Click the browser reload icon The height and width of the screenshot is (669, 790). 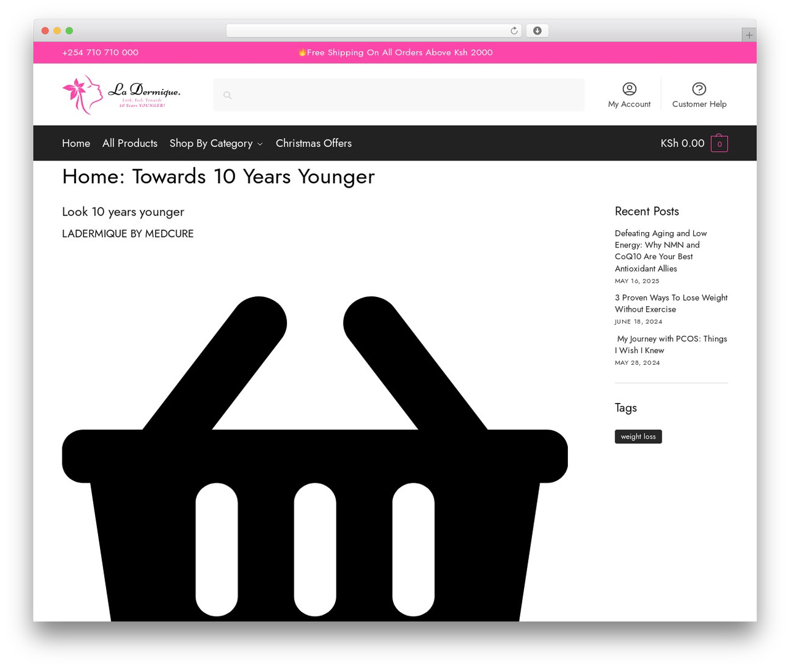tap(514, 31)
